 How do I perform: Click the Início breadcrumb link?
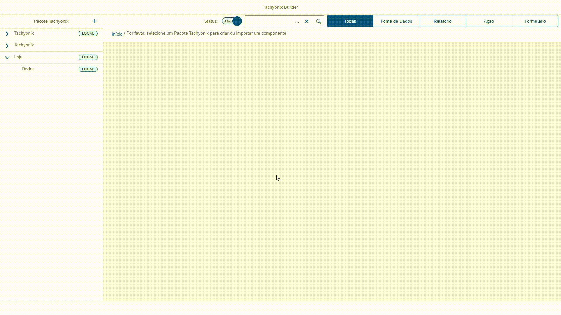pos(117,34)
